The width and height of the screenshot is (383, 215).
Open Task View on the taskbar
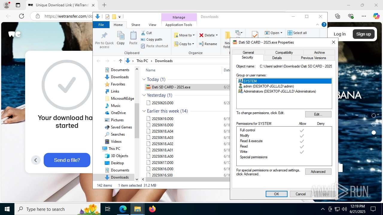[x=108, y=209]
